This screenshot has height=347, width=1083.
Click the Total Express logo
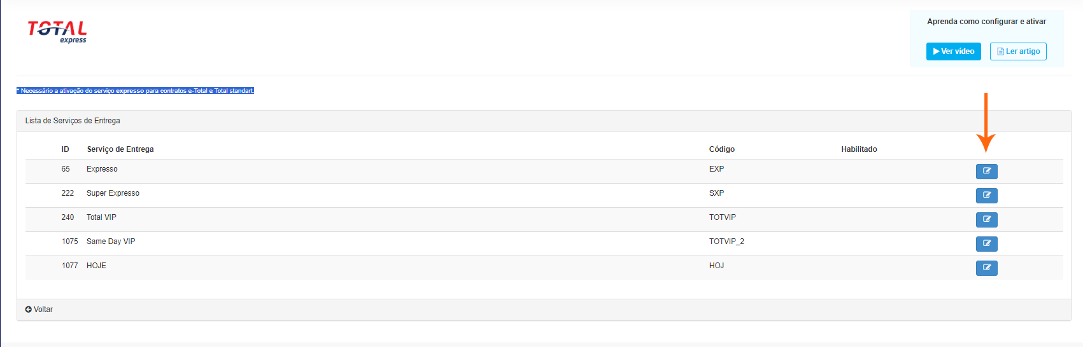(57, 31)
